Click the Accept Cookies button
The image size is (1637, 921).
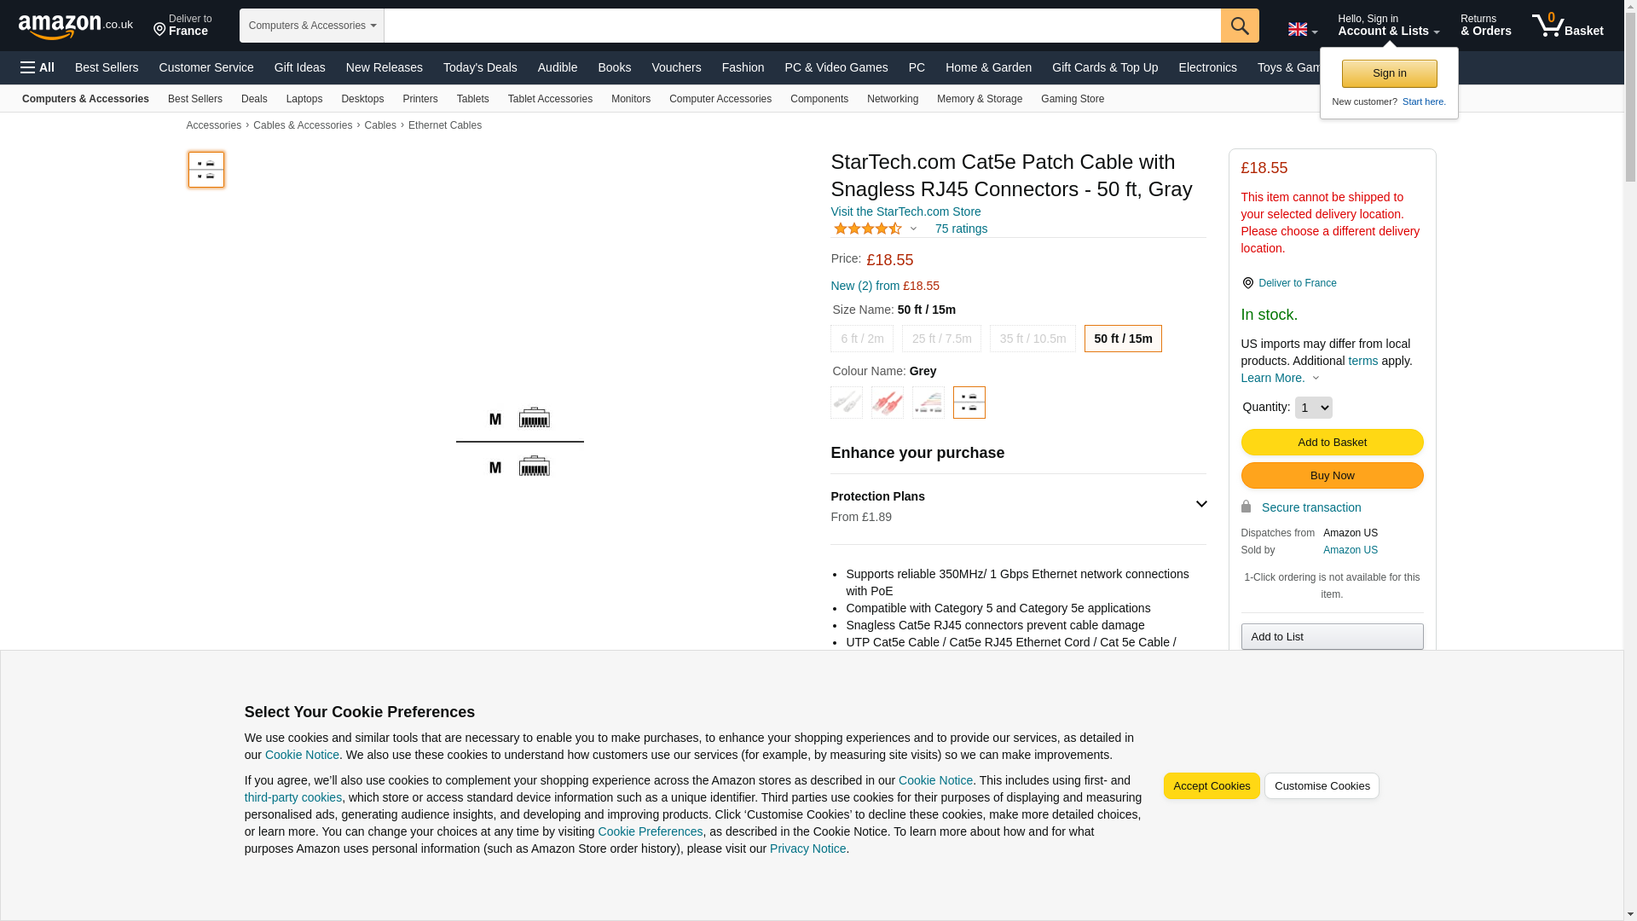point(1211,785)
